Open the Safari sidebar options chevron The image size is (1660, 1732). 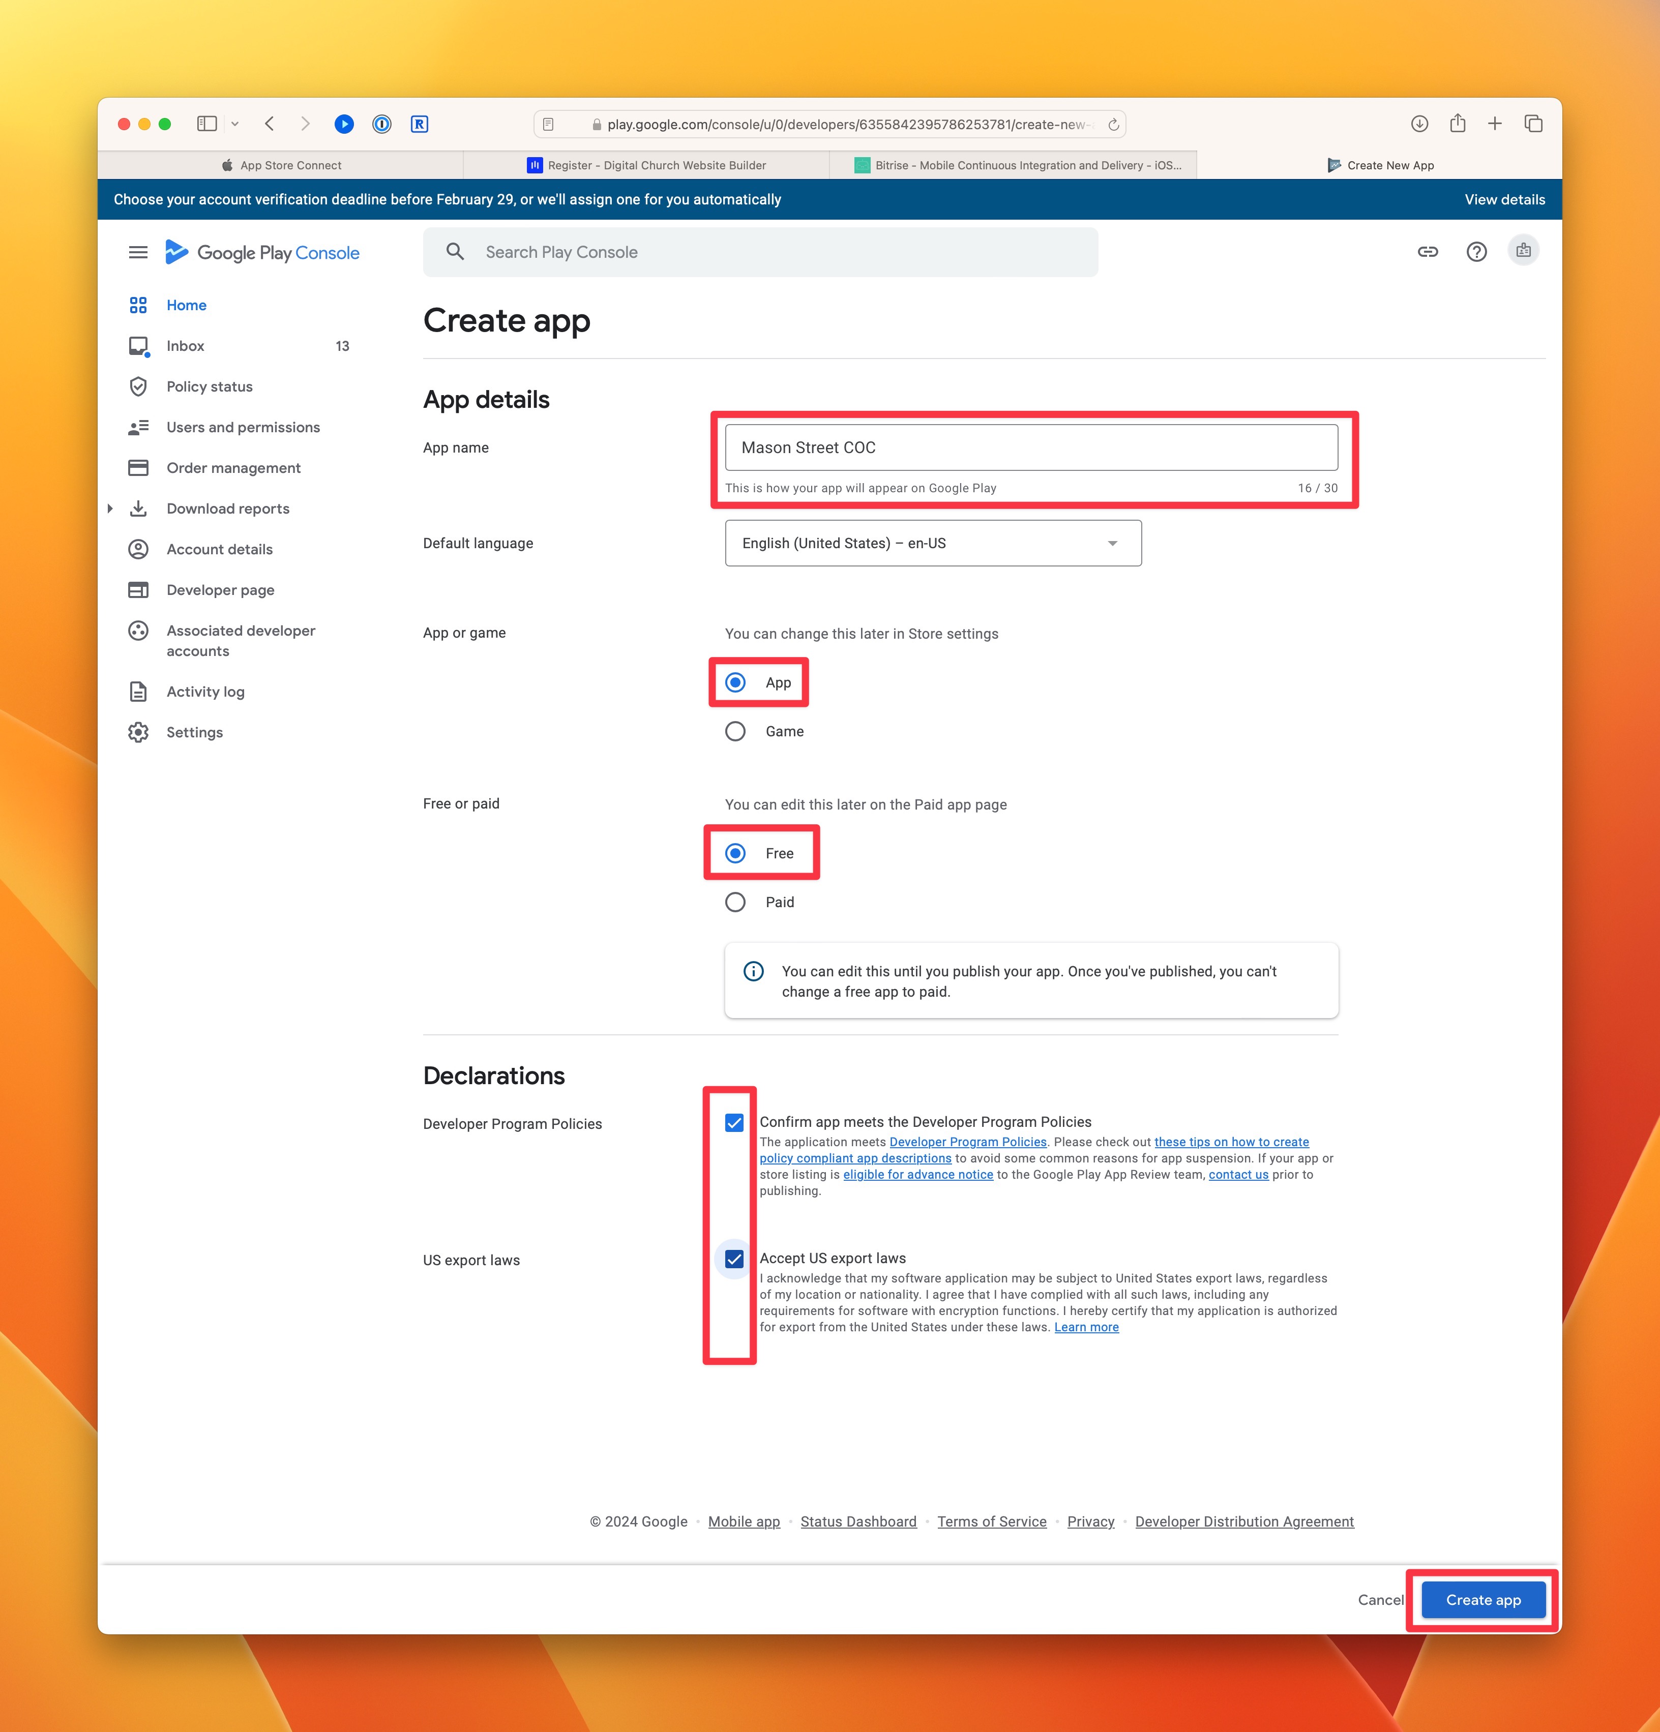[x=234, y=124]
